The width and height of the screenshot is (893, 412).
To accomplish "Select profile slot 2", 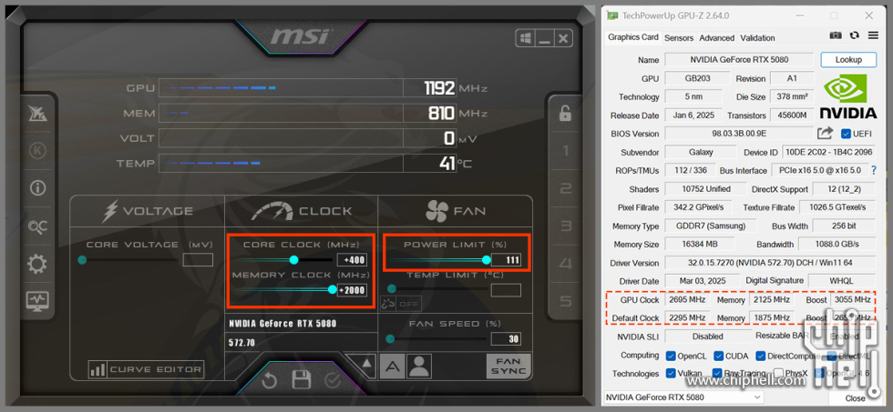I will click(565, 188).
